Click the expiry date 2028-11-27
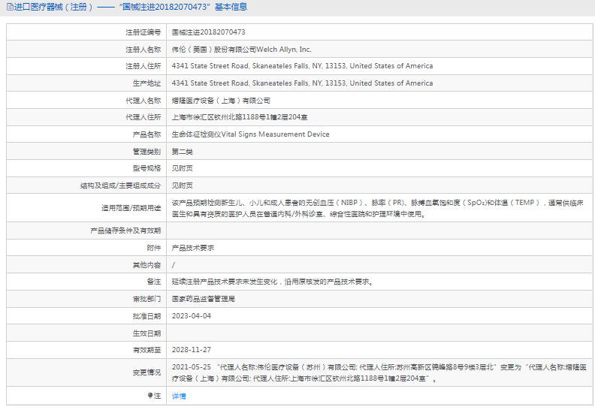This screenshot has width=595, height=410. click(191, 349)
